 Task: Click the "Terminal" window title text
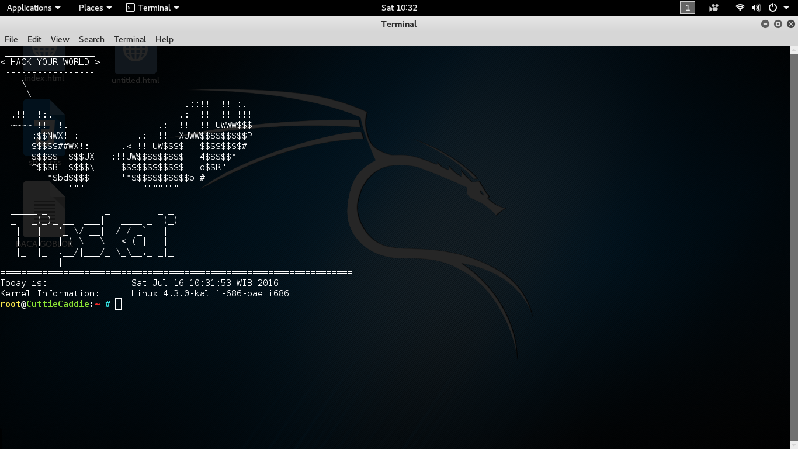pyautogui.click(x=399, y=24)
